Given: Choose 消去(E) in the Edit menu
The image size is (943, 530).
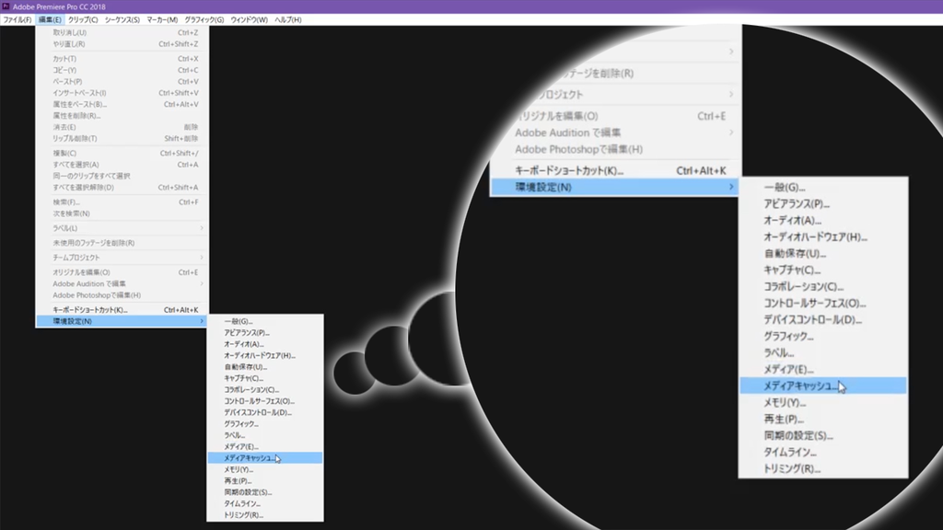Looking at the screenshot, I should pos(122,127).
